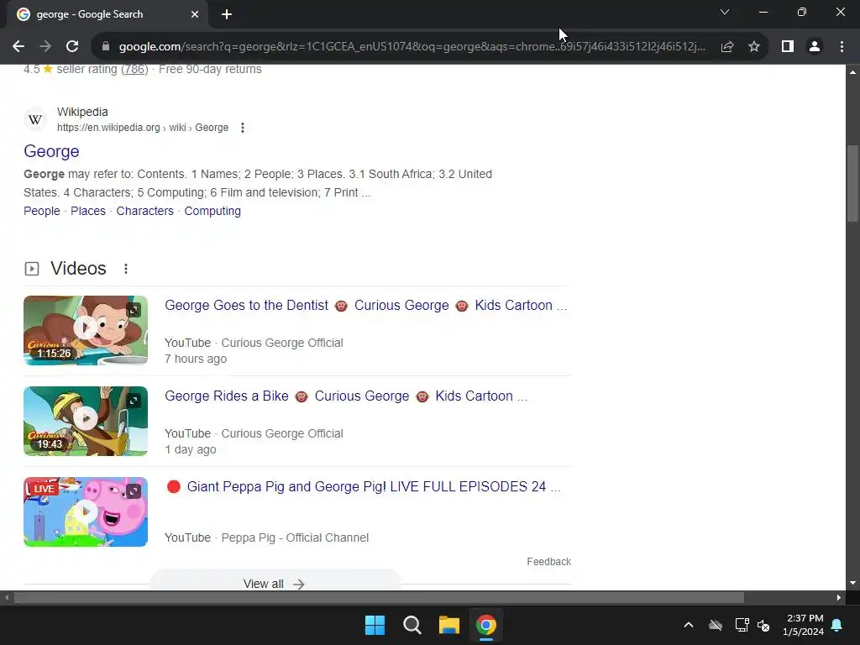The image size is (860, 645).
Task: Open File Explorer from the taskbar
Action: 448,625
